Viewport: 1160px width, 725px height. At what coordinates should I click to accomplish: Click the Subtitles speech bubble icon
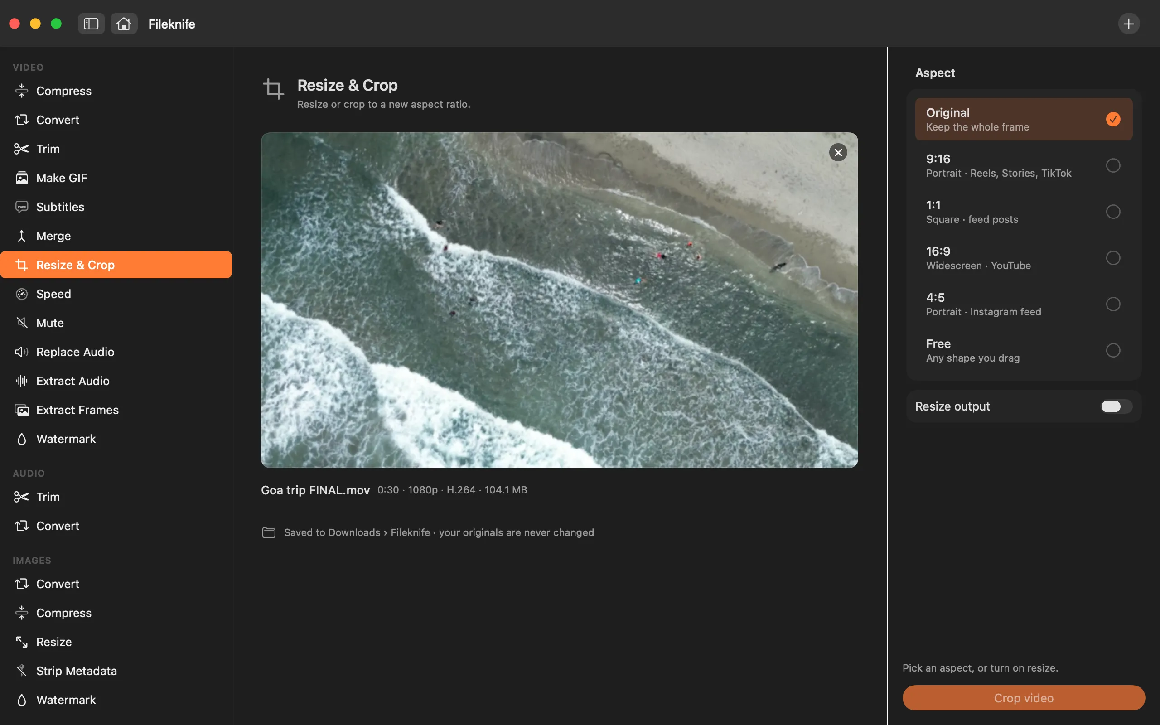point(22,207)
